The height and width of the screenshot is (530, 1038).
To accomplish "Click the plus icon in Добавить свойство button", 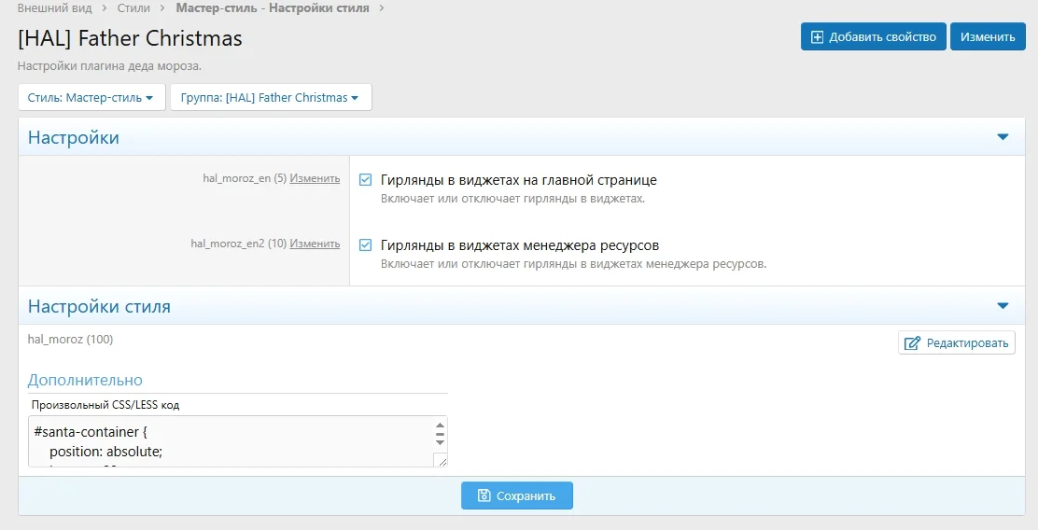I will pos(818,37).
